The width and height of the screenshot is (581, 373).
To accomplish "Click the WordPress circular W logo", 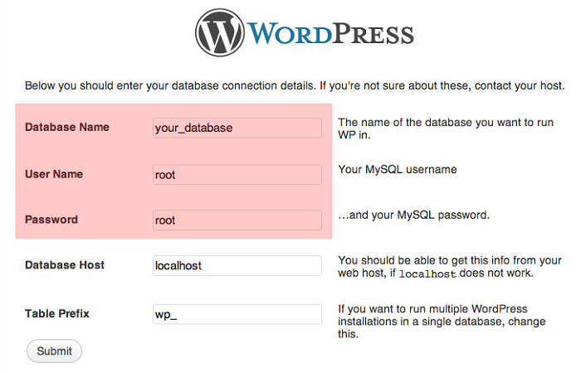I will coord(220,32).
